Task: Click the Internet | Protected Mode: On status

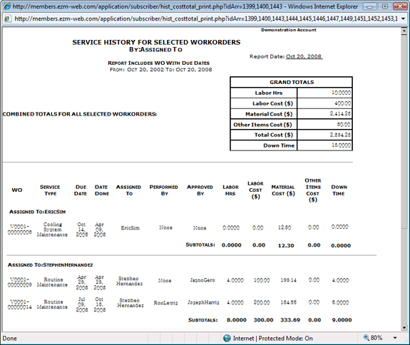Action: [x=272, y=338]
